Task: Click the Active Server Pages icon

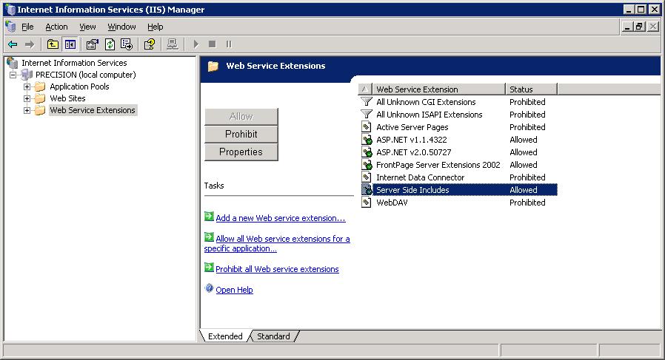Action: [367, 127]
